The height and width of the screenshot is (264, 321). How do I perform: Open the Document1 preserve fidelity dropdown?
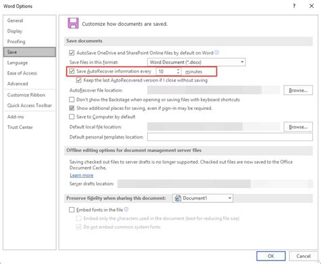202,198
